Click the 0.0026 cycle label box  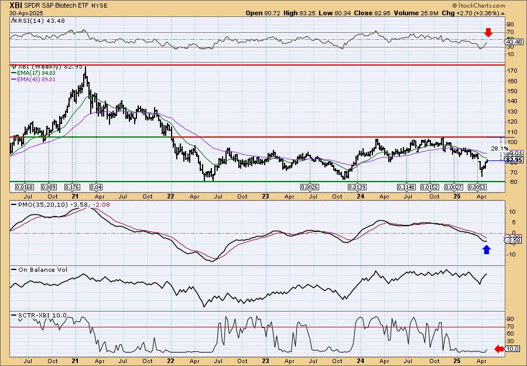coord(310,187)
